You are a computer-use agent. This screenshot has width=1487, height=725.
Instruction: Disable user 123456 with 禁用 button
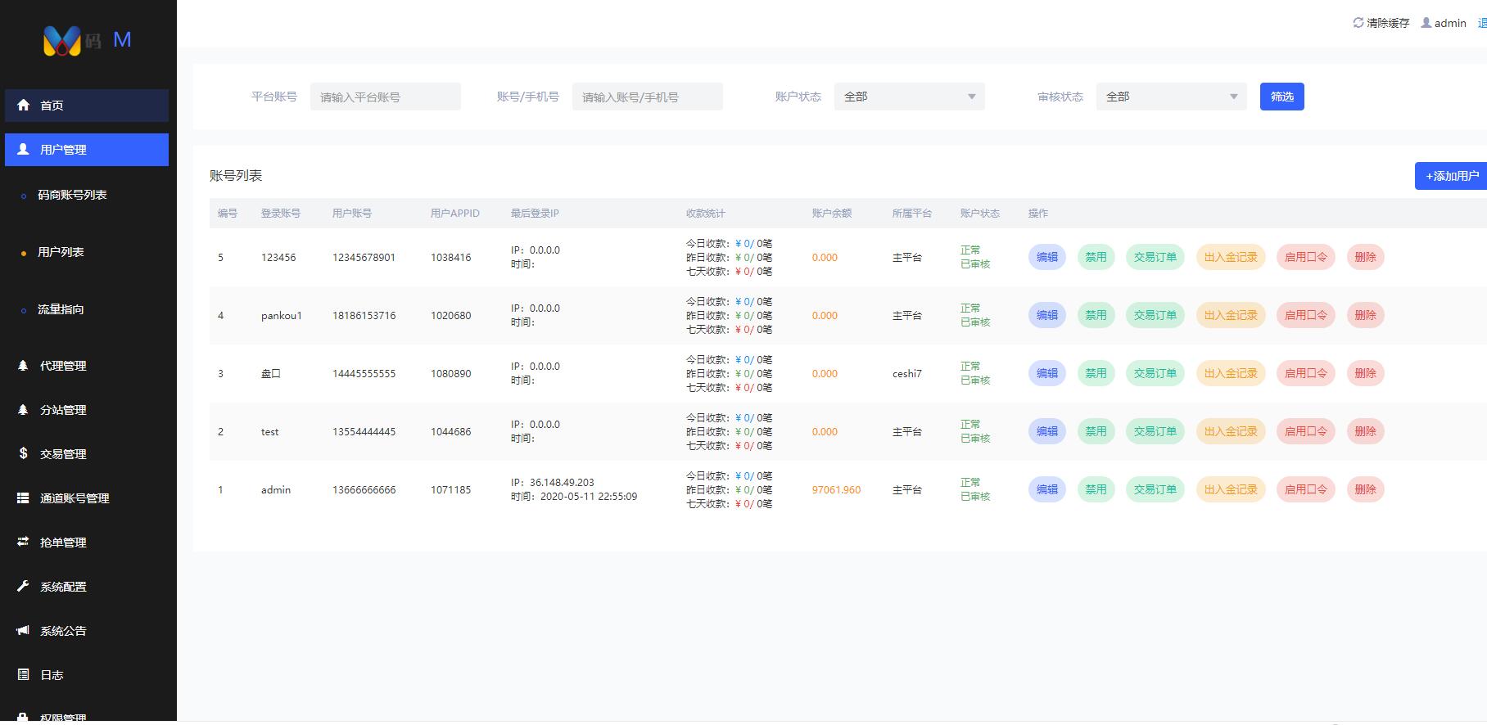coord(1096,257)
